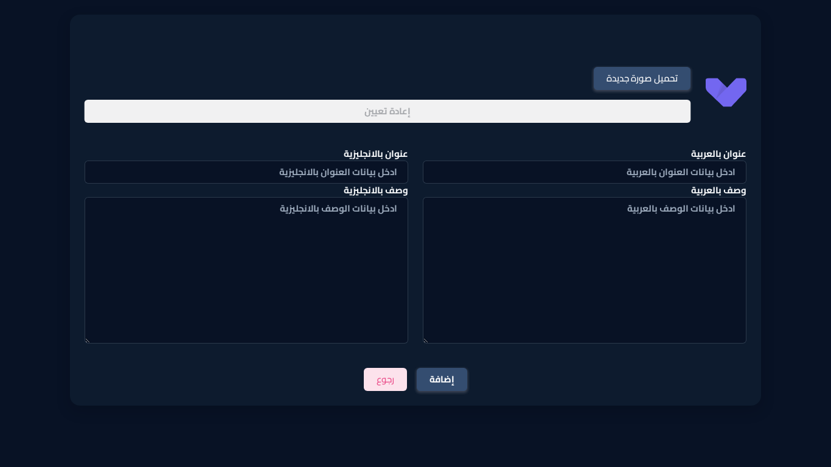
Task: Click the وصف بالانجليزية label text
Action: tap(376, 190)
